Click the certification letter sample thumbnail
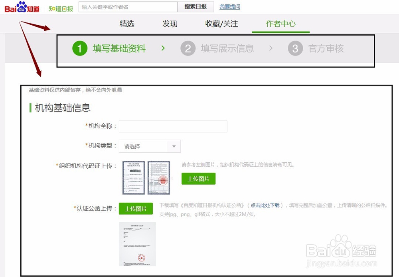 coord(137,243)
